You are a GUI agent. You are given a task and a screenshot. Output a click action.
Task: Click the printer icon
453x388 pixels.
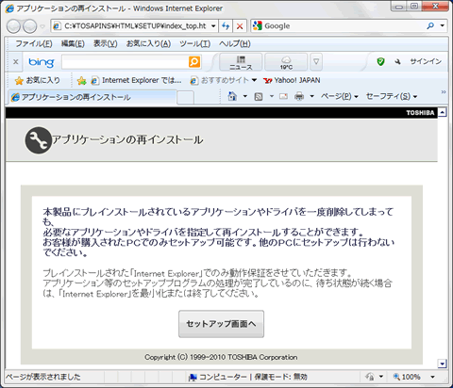(x=299, y=96)
